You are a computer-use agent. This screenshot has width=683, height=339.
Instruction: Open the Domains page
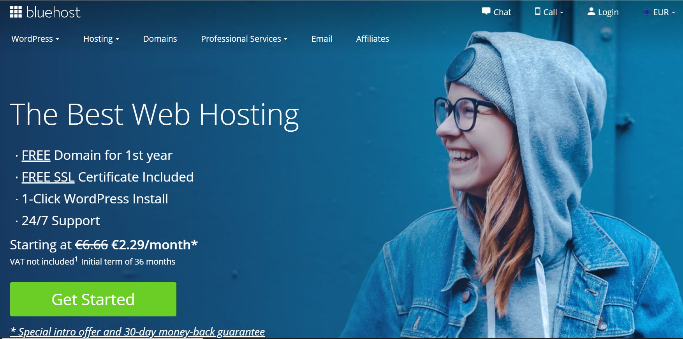coord(160,39)
